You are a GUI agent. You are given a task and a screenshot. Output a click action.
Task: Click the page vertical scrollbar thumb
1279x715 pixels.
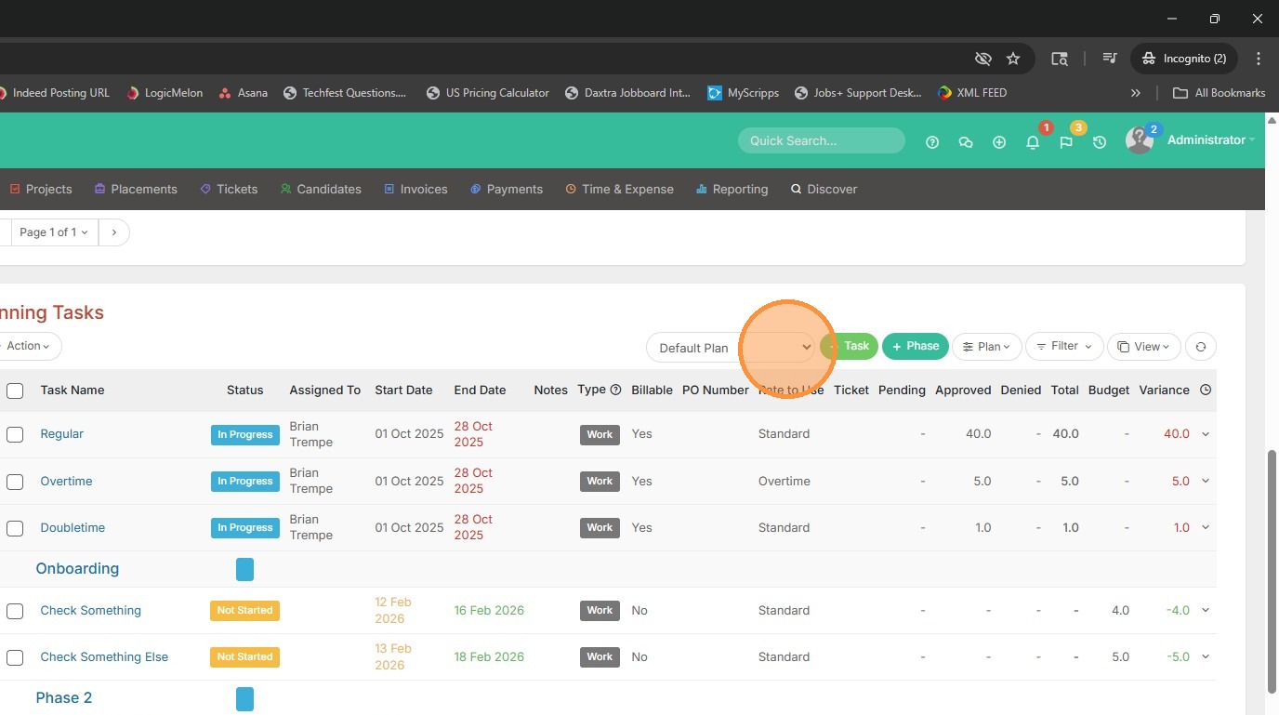point(1272,570)
